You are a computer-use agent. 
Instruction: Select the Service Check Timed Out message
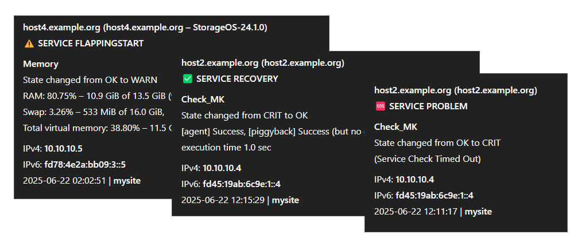(x=428, y=159)
